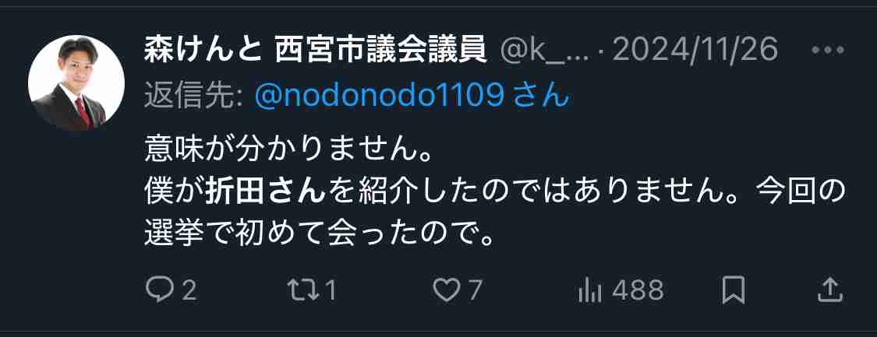Open view analytics bar chart icon
877x337 pixels.
(x=590, y=290)
